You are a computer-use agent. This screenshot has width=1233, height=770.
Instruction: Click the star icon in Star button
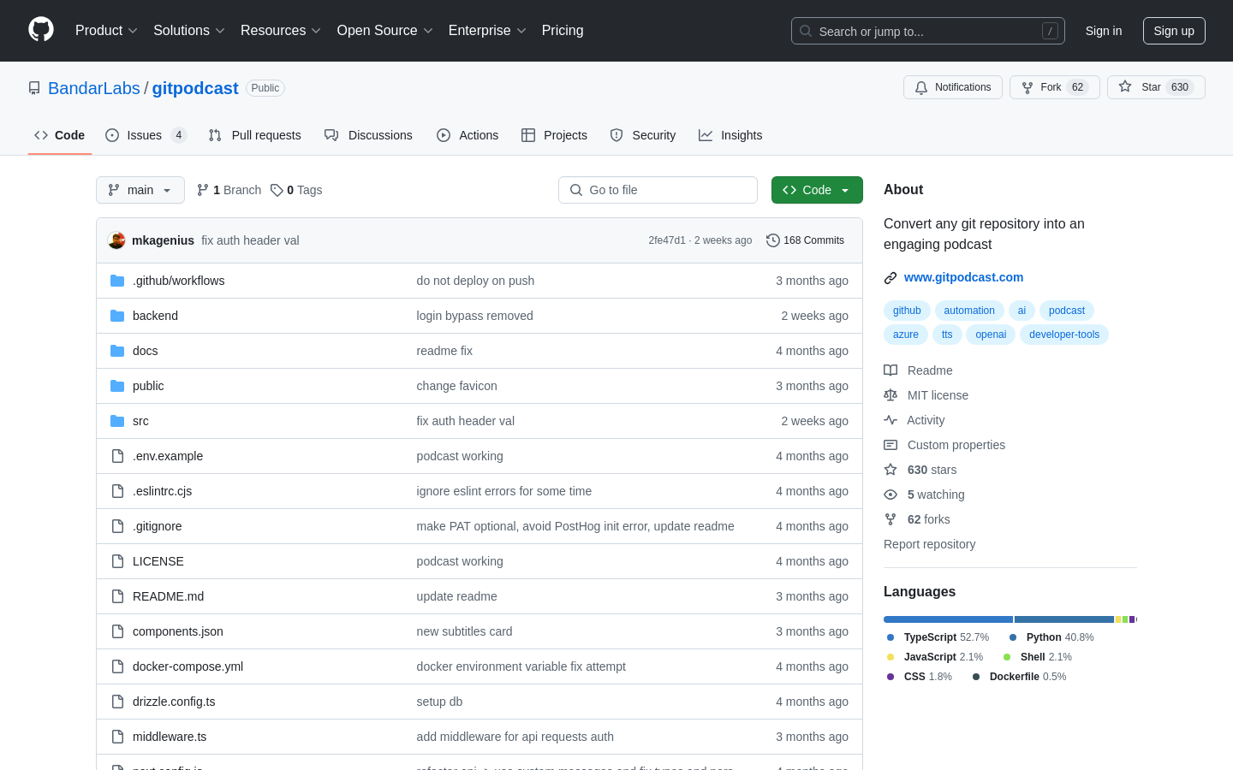1125,87
